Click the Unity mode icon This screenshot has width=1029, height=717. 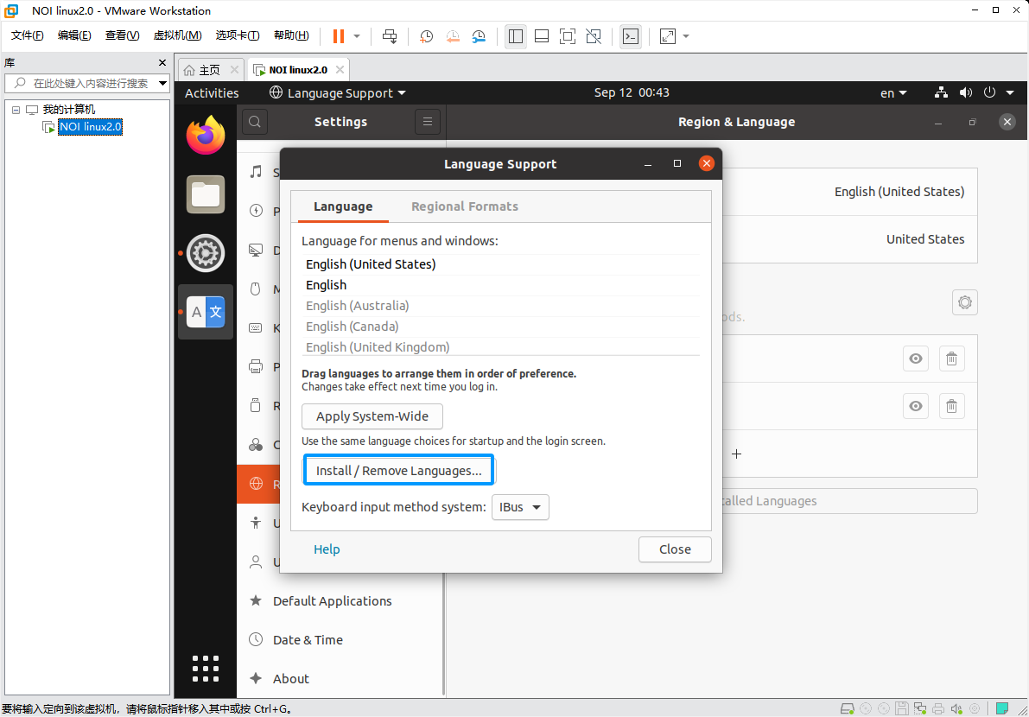tap(594, 36)
